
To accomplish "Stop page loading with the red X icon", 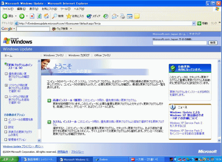I will click(32, 16).
